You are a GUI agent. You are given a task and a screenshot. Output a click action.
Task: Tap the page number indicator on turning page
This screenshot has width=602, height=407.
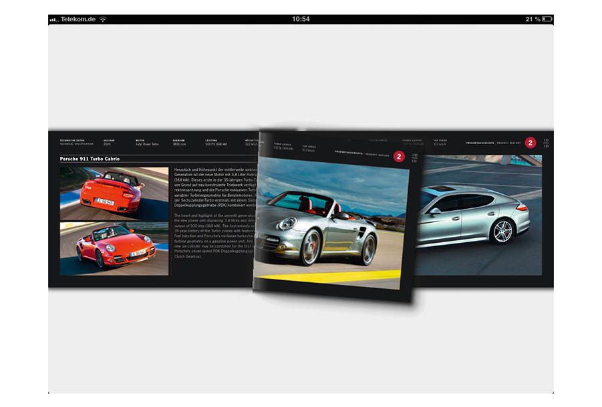click(415, 158)
